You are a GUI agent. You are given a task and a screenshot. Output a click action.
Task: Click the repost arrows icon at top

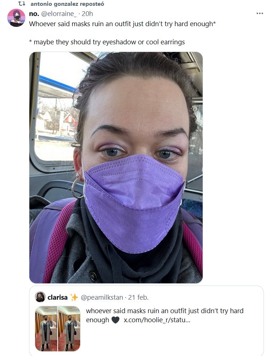click(21, 4)
